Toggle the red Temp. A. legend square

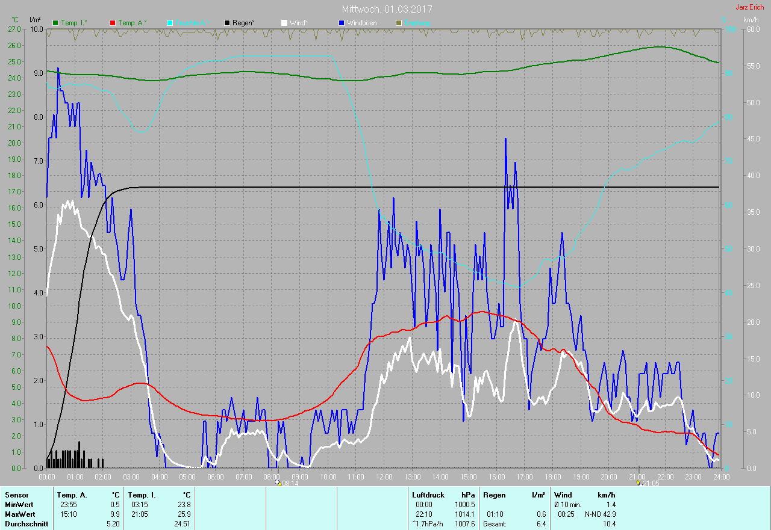click(113, 23)
